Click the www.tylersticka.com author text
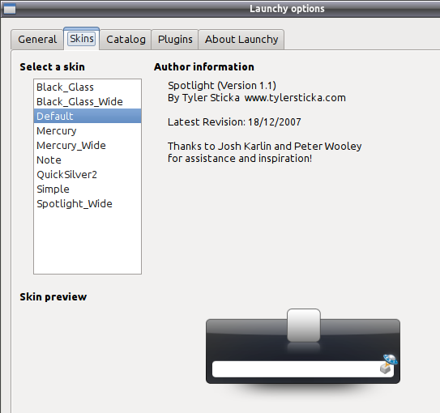This screenshot has width=440, height=413. point(295,98)
